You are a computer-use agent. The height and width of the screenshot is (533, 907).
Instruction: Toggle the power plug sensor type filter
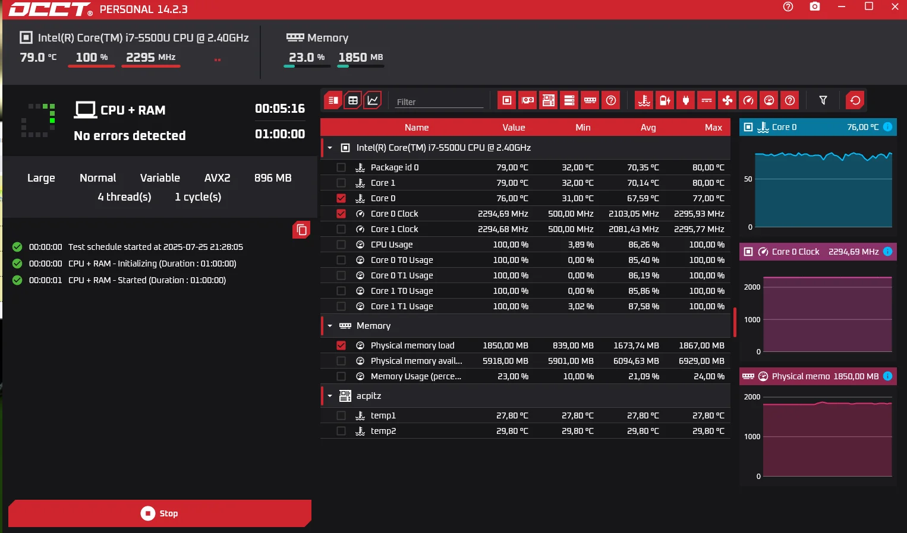[x=686, y=100]
